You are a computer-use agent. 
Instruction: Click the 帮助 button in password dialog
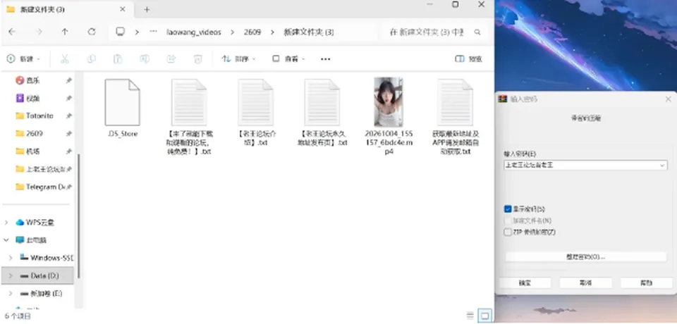(x=647, y=283)
